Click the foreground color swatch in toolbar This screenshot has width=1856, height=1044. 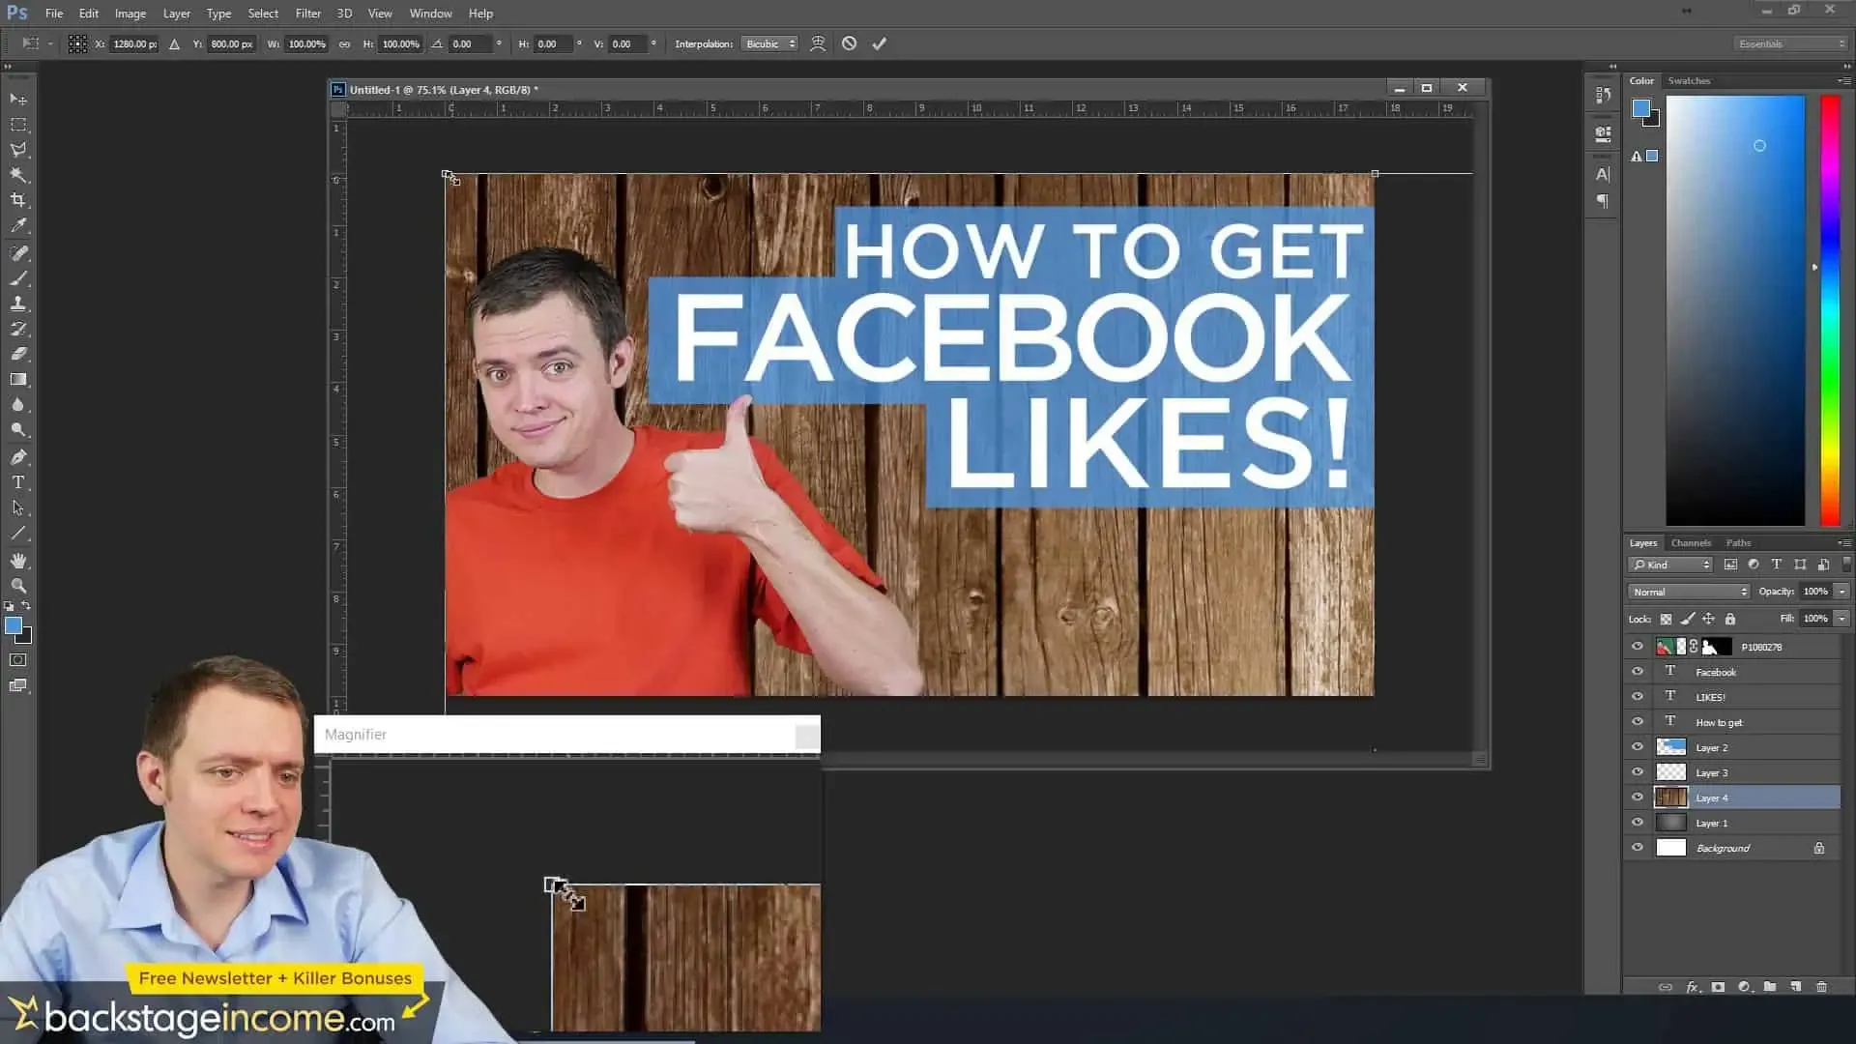click(14, 626)
